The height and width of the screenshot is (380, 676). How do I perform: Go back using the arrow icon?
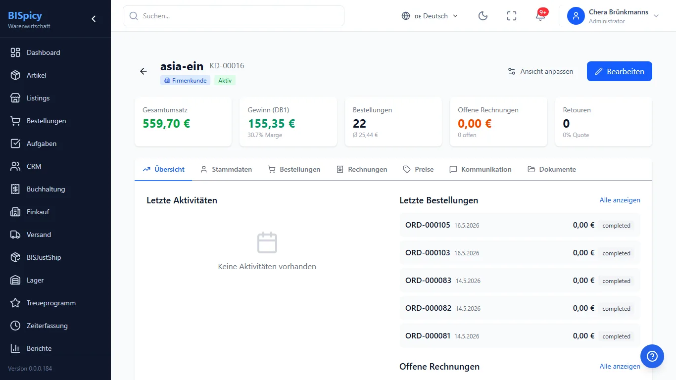click(x=144, y=71)
